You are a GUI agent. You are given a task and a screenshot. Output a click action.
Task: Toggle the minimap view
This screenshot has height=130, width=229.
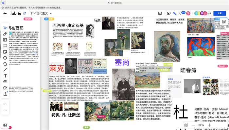tap(186, 125)
